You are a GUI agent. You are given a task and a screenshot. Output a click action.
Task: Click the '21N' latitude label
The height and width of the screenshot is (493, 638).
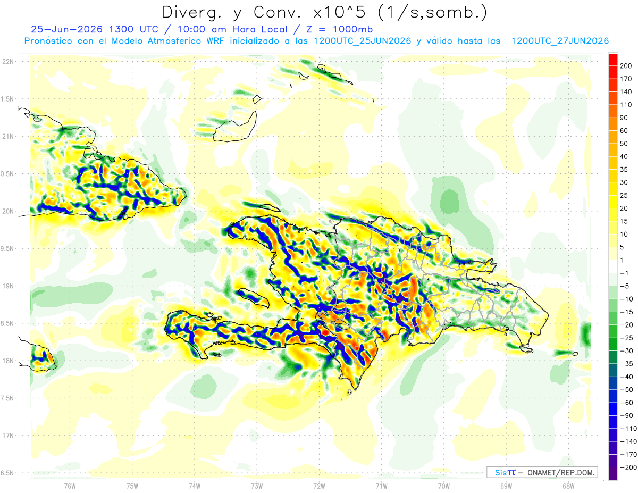pyautogui.click(x=8, y=136)
